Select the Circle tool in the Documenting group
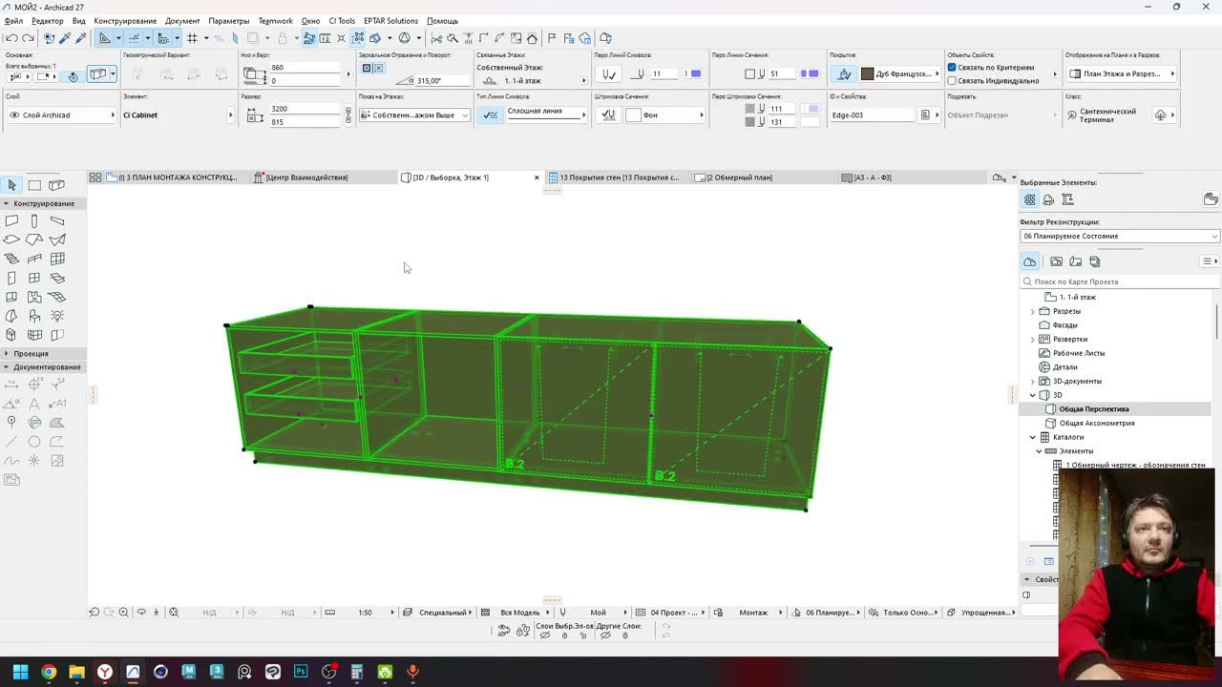This screenshot has height=687, width=1222. pos(34,441)
